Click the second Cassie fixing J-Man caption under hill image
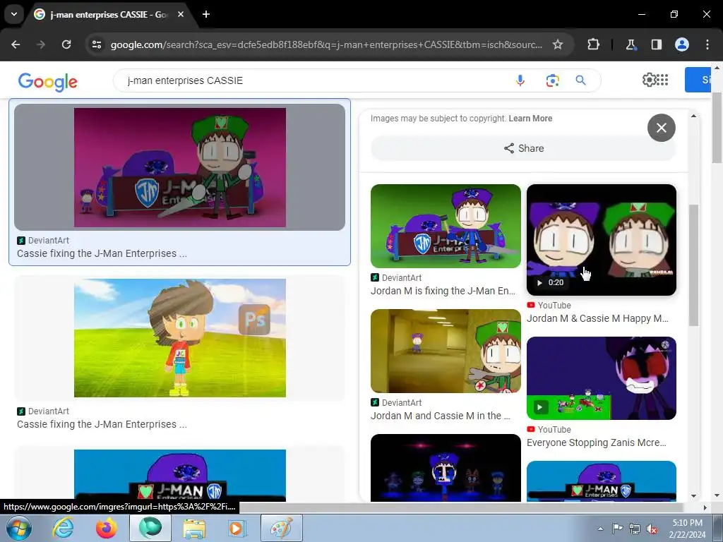 [x=102, y=424]
